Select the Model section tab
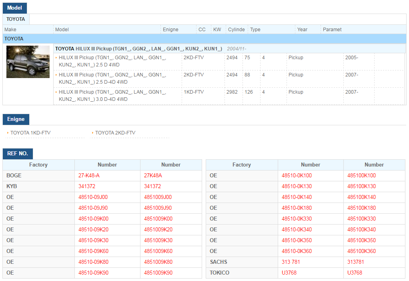This screenshot has height=281, width=409. pyautogui.click(x=14, y=8)
